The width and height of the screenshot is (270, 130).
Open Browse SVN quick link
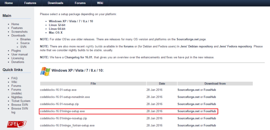tap(20, 105)
